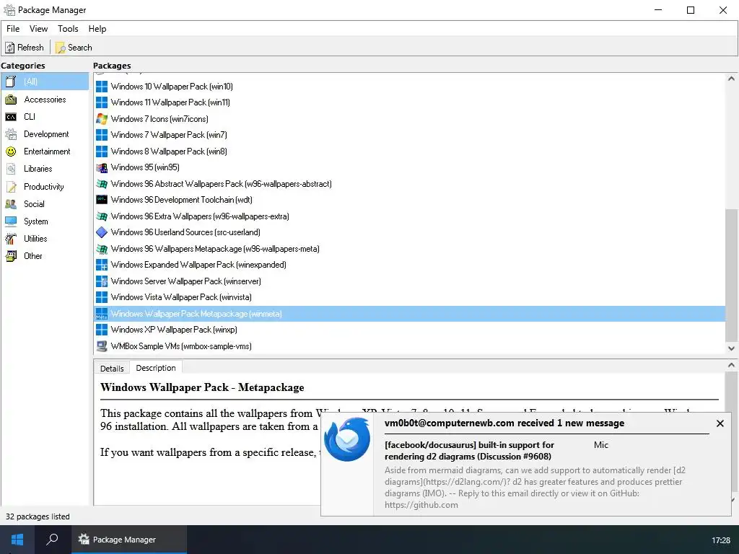Open the View menu

(39, 29)
